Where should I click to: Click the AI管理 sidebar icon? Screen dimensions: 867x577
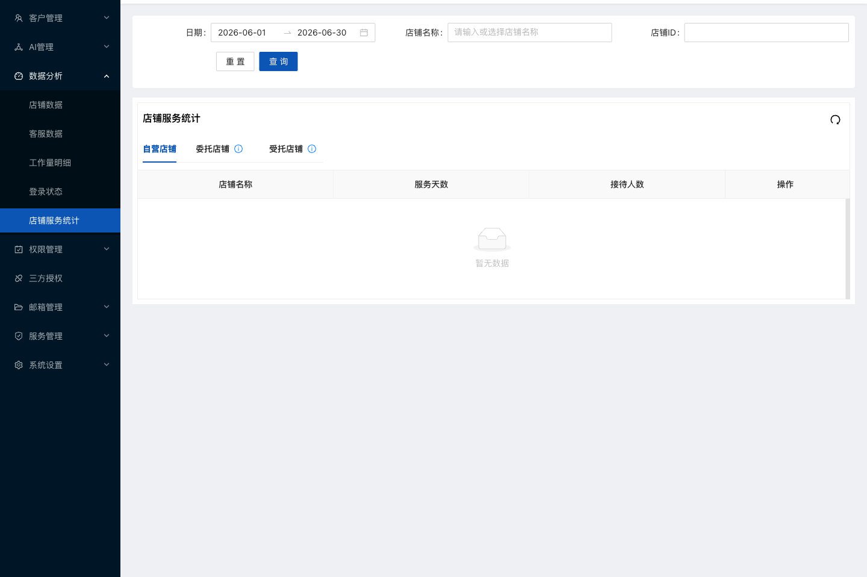pyautogui.click(x=19, y=47)
